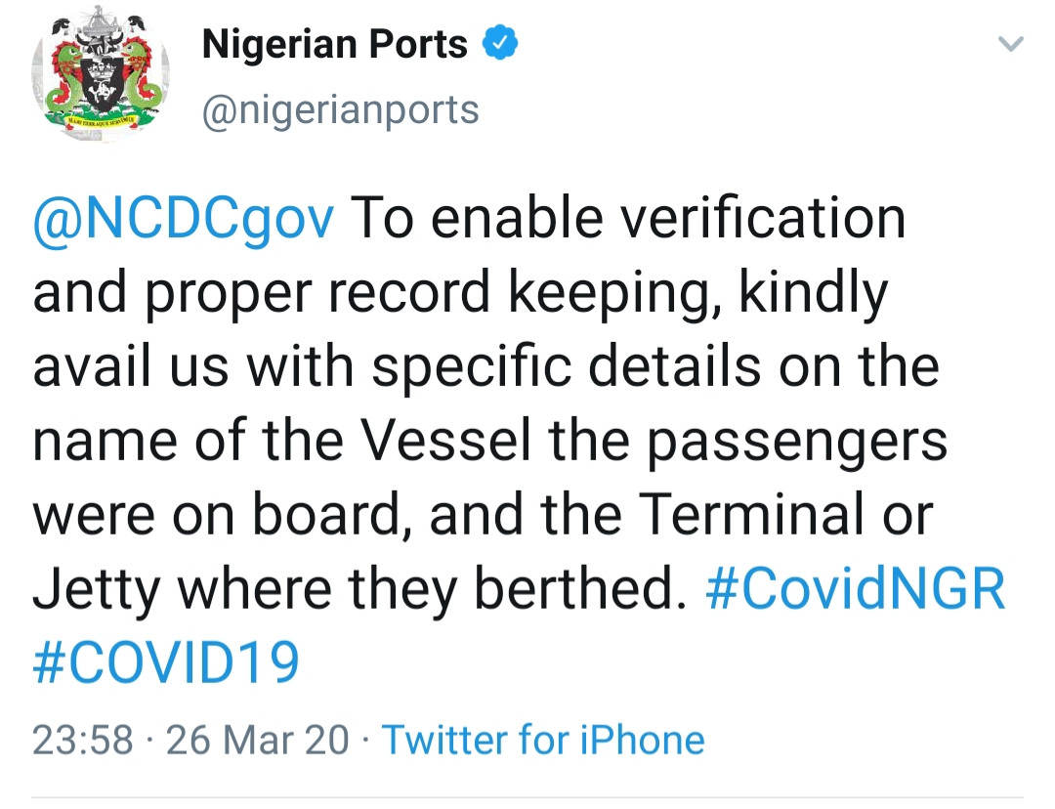Click the phrase 'avail us with specific details'
Image resolution: width=1055 pixels, height=809 pixels.
(x=397, y=367)
